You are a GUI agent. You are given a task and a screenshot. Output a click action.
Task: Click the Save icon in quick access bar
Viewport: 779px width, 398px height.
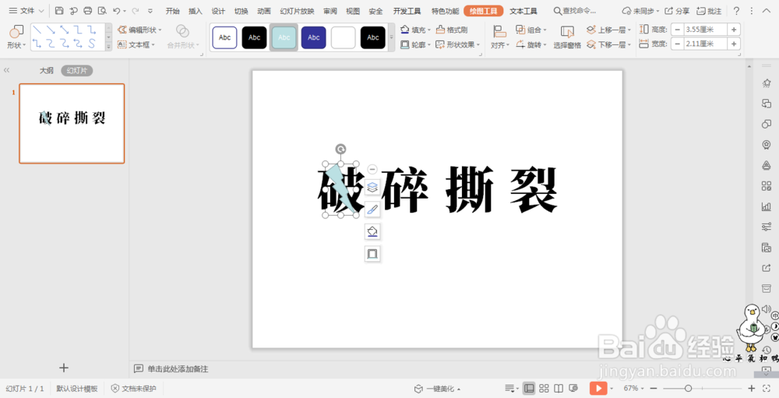coord(59,10)
